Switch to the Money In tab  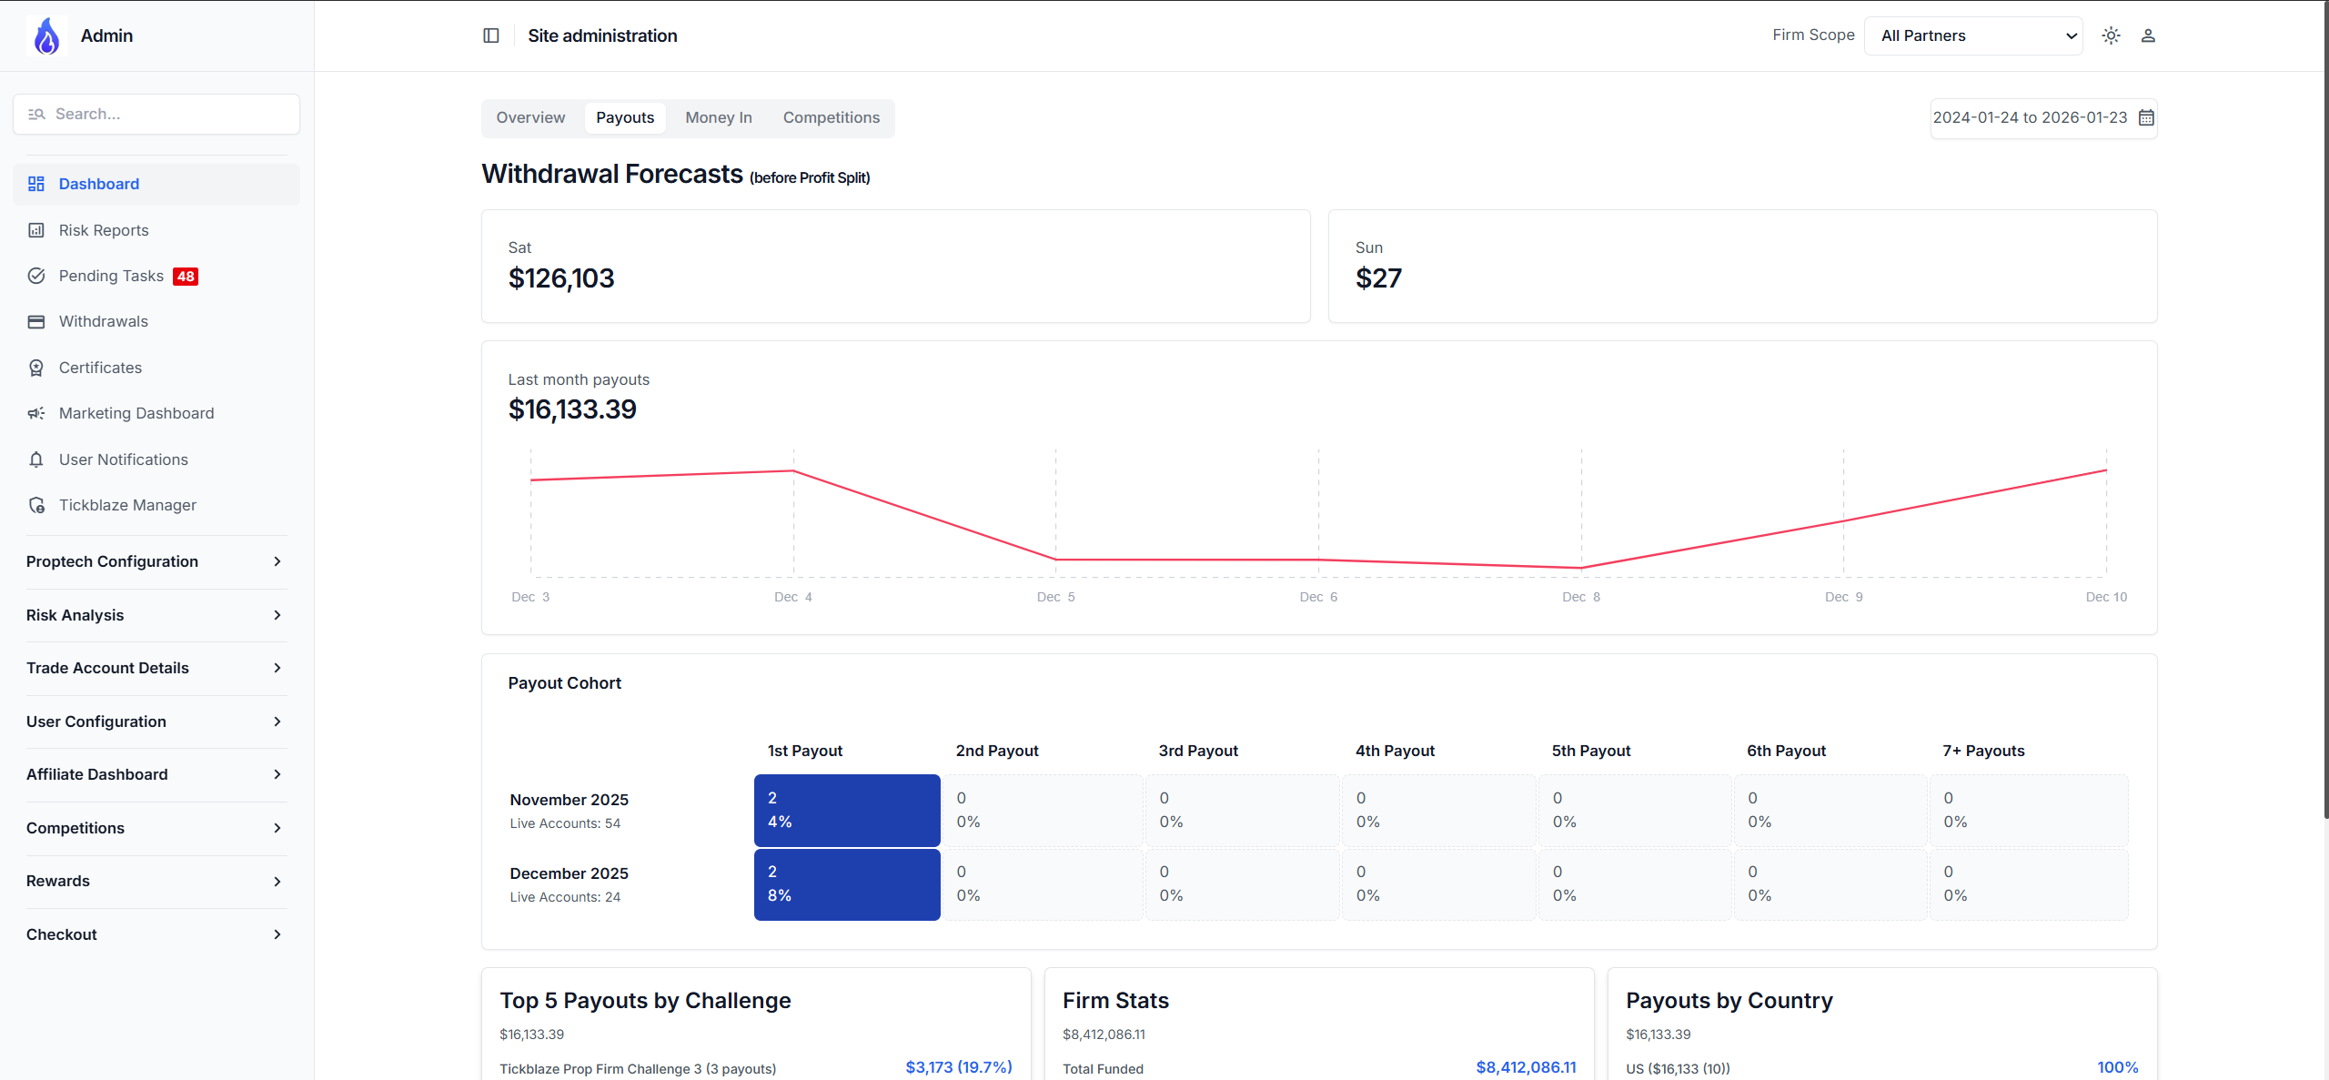click(x=718, y=117)
